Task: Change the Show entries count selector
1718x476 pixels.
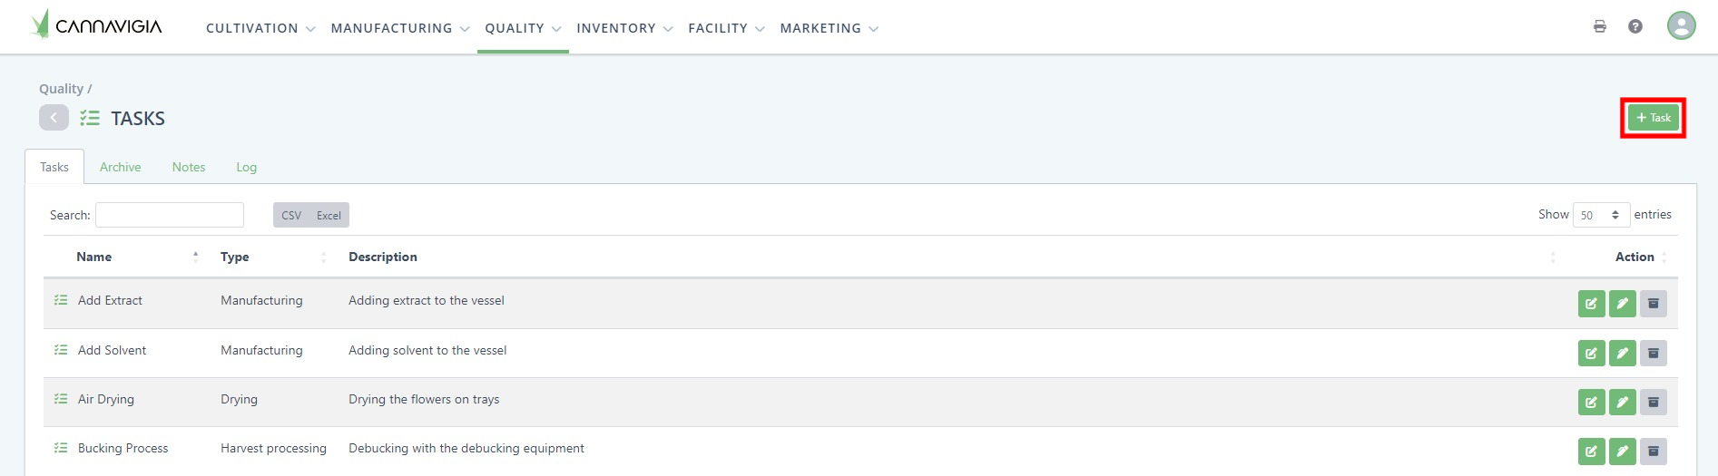Action: 1601,215
